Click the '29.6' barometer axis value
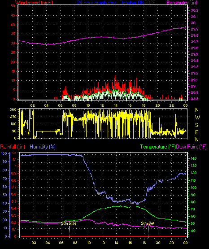The height and width of the screenshot is (249, 209). (194, 48)
